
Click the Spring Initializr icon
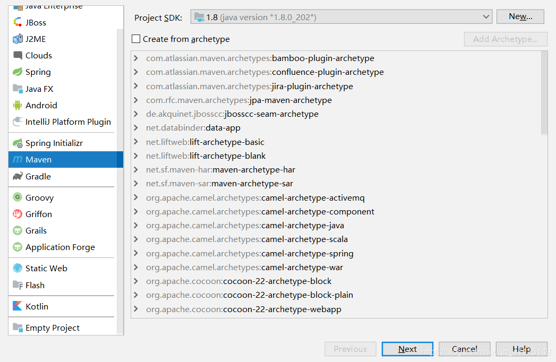coord(18,143)
